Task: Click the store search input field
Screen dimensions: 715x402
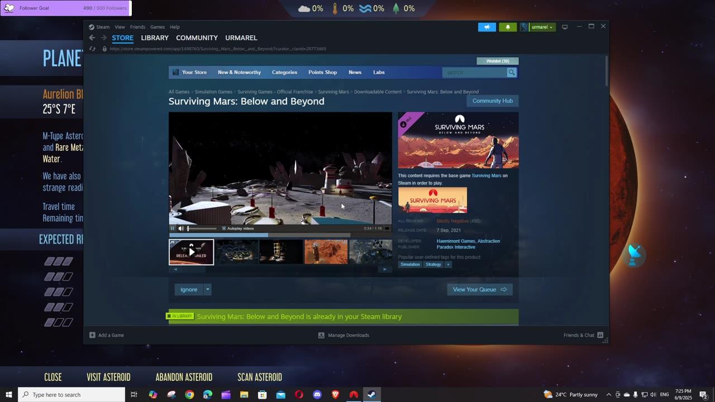Action: pyautogui.click(x=474, y=73)
